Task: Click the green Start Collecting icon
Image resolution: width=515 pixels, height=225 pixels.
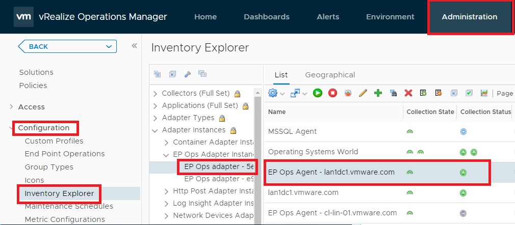Action: click(317, 93)
